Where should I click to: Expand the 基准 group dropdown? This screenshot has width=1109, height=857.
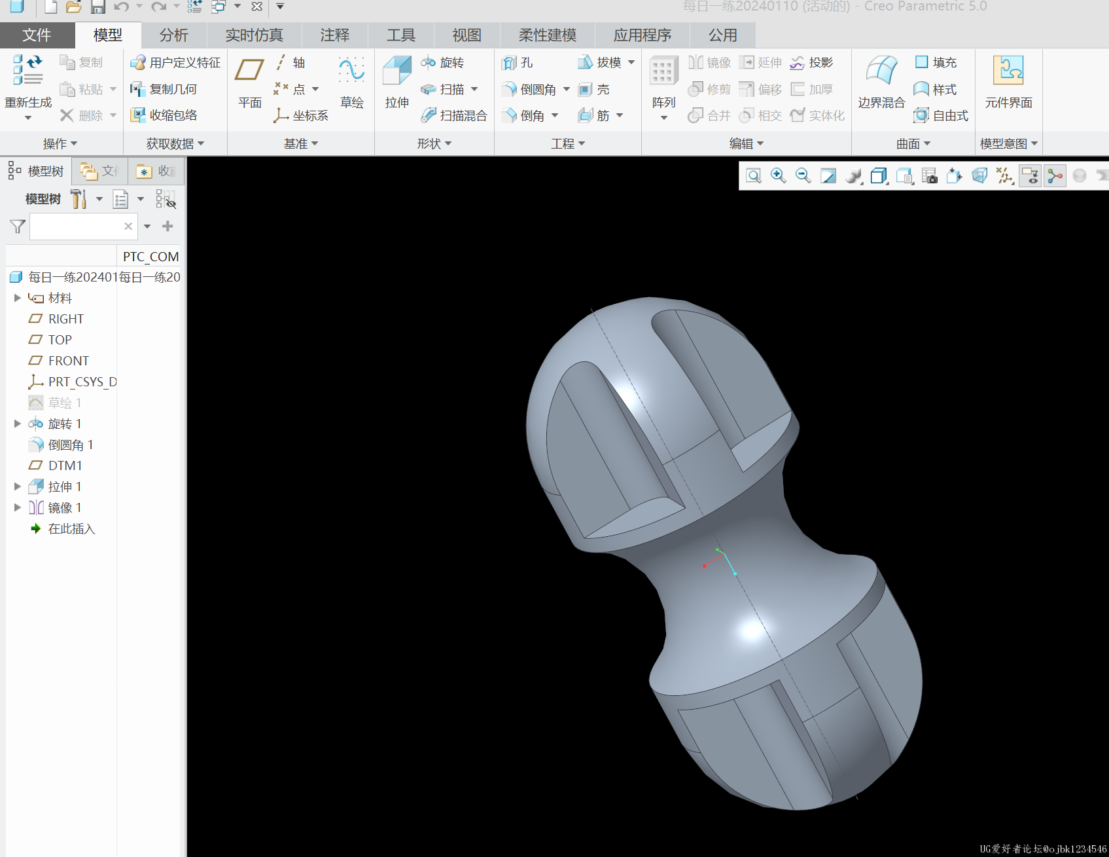(x=301, y=143)
